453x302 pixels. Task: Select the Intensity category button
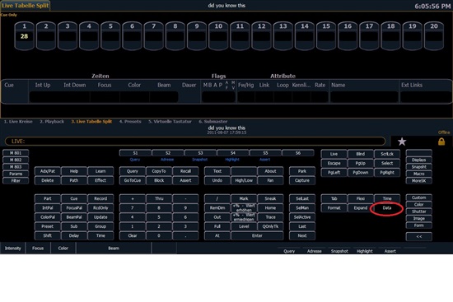(12, 249)
